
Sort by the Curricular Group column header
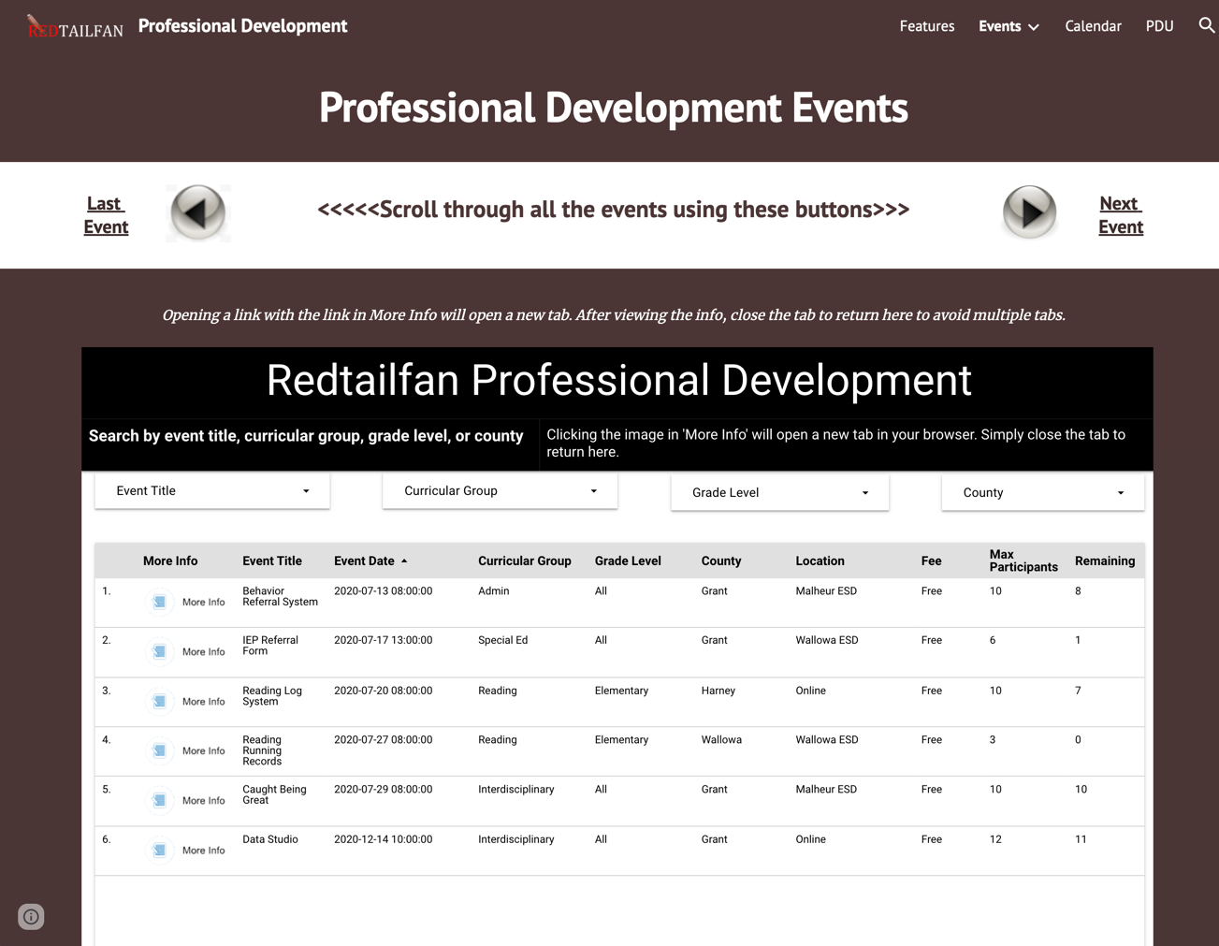(524, 561)
